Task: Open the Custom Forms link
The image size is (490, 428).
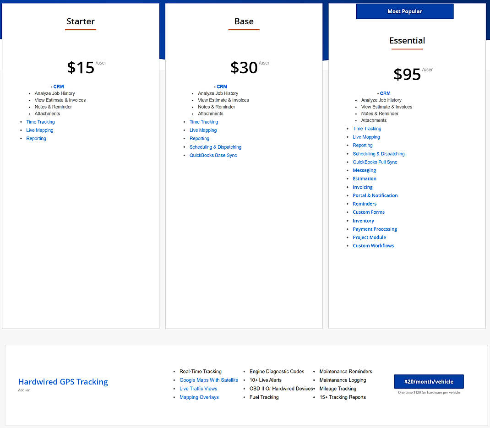Action: click(x=369, y=212)
